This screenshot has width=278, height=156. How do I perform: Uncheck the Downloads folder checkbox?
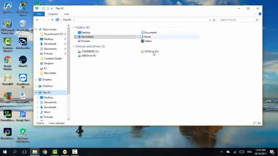click(76, 37)
